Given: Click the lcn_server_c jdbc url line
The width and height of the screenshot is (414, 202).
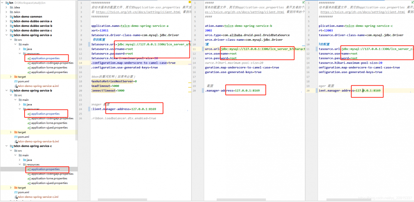Looking at the screenshot, I should [366, 49].
